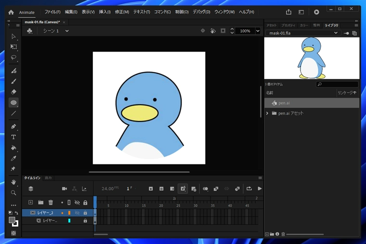The width and height of the screenshot is (366, 244).
Task: Select the Zoom magnifier tool
Action: tap(13, 192)
